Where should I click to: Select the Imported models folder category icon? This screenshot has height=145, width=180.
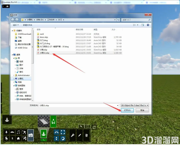[x=31, y=135]
